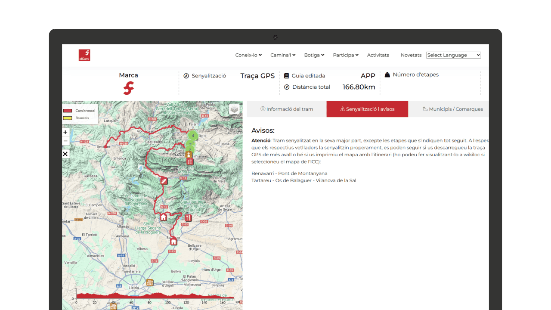Click the Número d'etapes label
Viewport: 551px width, 310px height.
coord(416,74)
